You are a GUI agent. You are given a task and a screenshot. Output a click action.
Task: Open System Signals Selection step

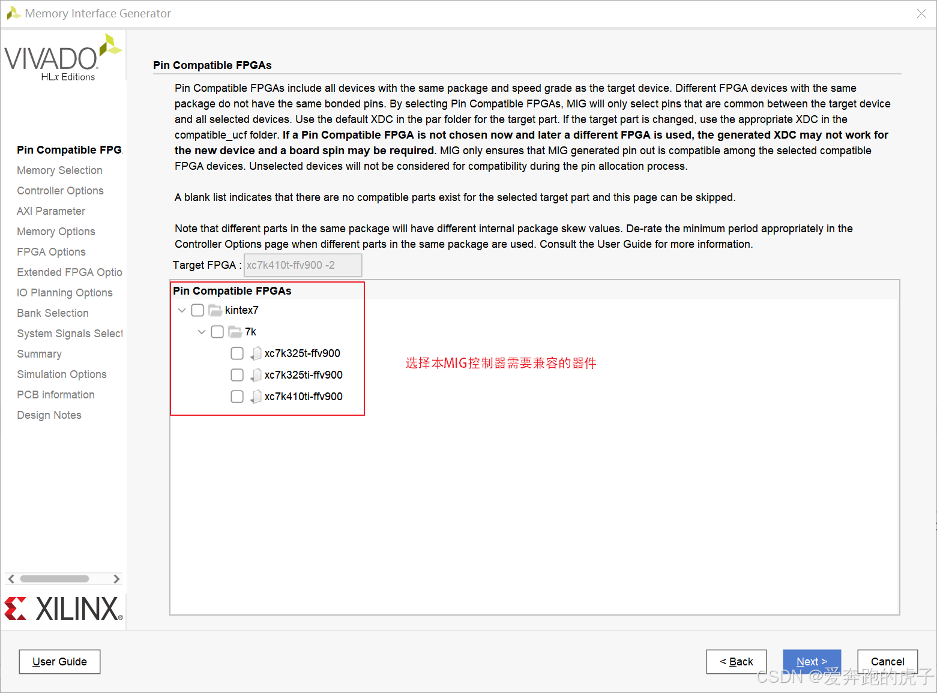(x=70, y=334)
